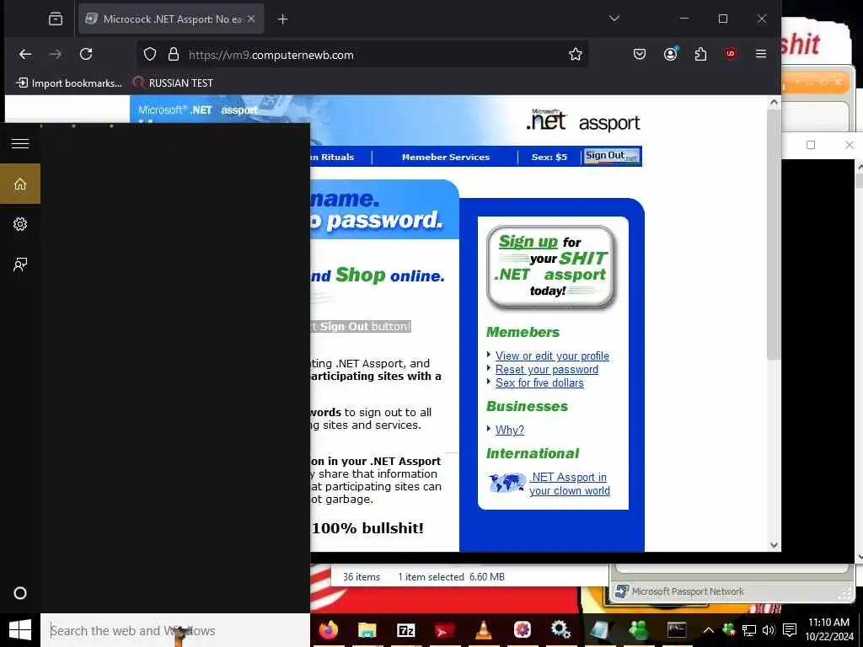This screenshot has width=863, height=647.
Task: Click the world map icon under International
Action: (507, 483)
